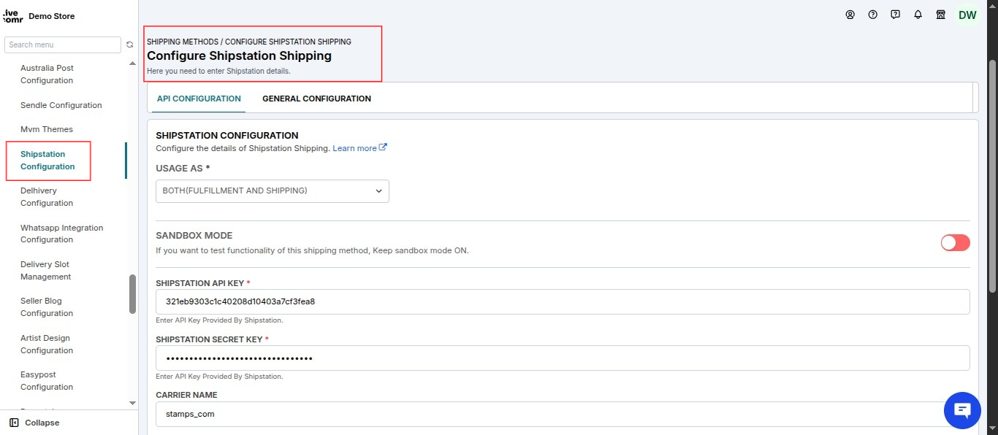Click the external link icon beside Learn more
The image size is (998, 435).
[x=384, y=147]
